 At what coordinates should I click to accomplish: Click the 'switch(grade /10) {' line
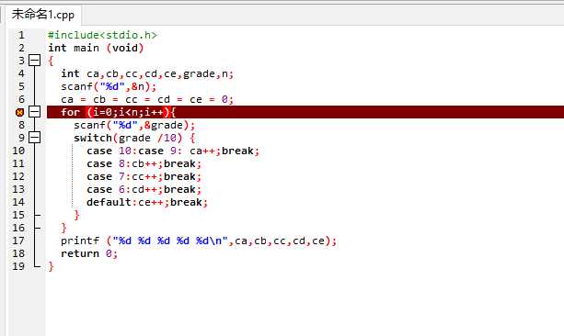[134, 138]
